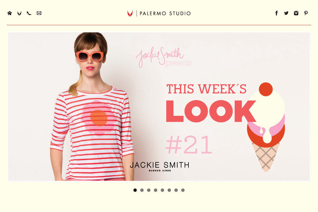Visit the Twitter bird icon
Viewport: 318px width, 212px height.
[x=286, y=13]
